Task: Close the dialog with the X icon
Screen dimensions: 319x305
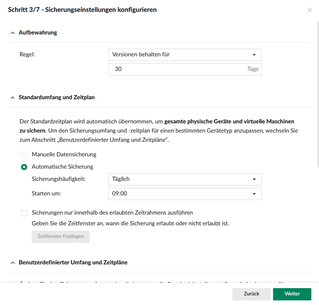Action: click(309, 10)
